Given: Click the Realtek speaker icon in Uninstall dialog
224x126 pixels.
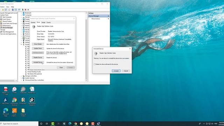Looking at the screenshot, I should (96, 54).
